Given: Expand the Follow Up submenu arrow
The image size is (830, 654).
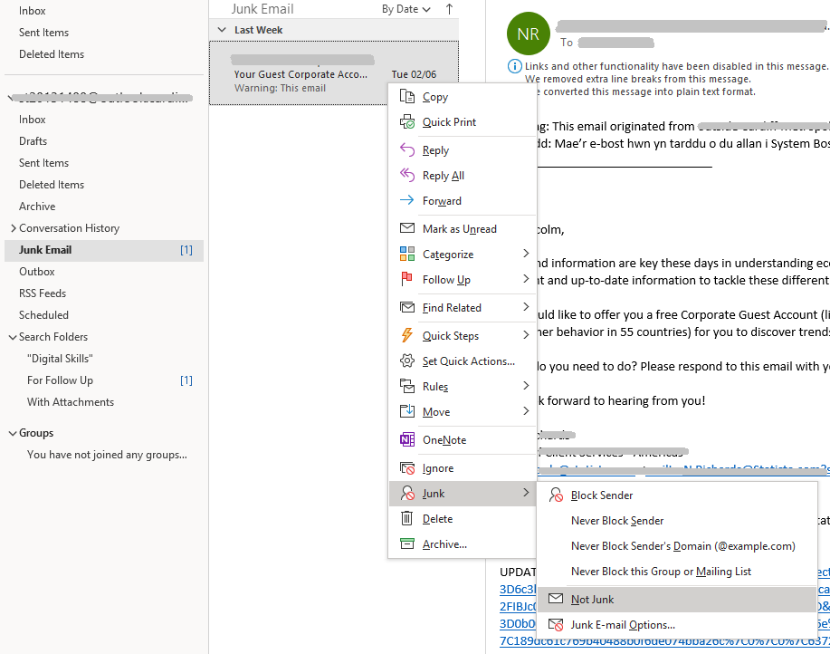Looking at the screenshot, I should point(526,279).
